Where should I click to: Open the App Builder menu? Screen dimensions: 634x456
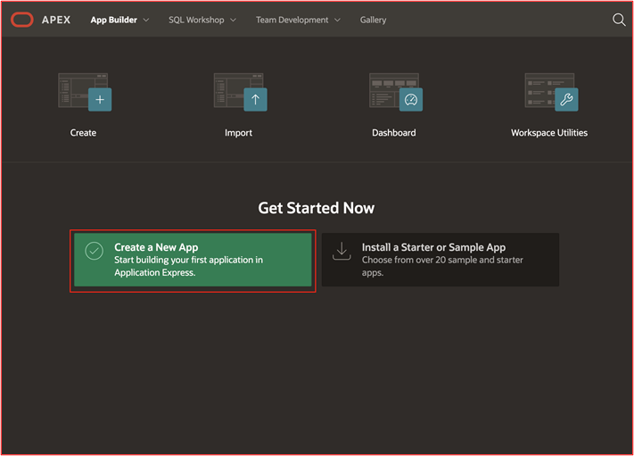tap(114, 20)
